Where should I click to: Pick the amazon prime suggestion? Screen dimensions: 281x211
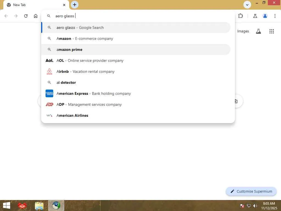(136, 49)
